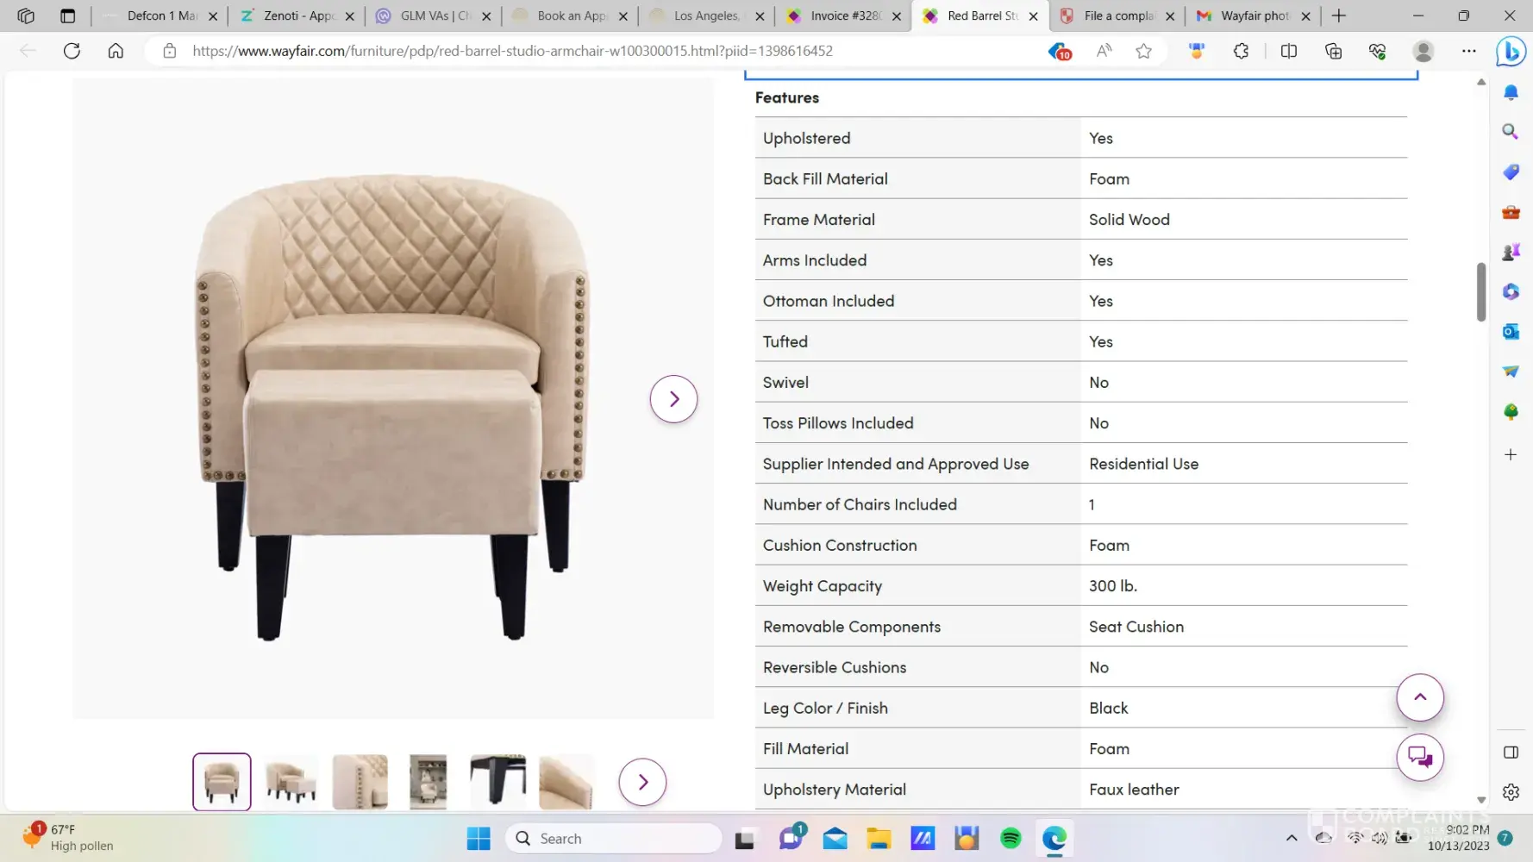Screen dimensions: 1533x862
Task: Open the live chat bubble button
Action: (x=1419, y=757)
